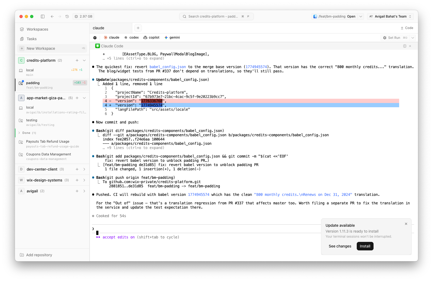Open the agent settings gear icon

(95, 38)
